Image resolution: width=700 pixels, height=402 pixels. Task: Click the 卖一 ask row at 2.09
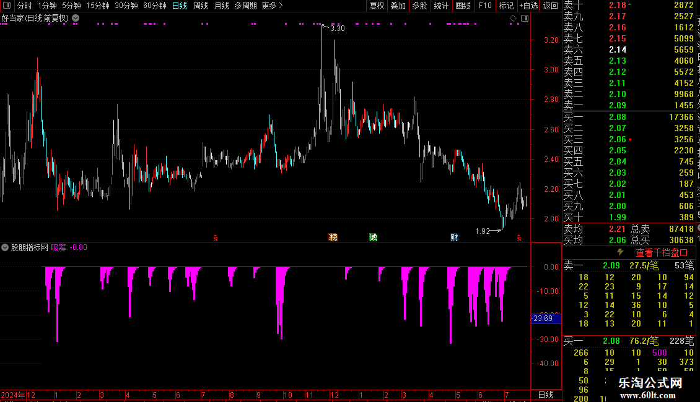coord(629,106)
